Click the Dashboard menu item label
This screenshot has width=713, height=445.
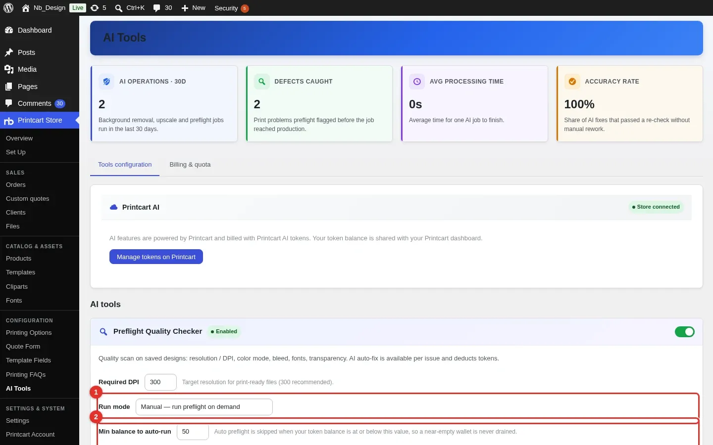pos(35,30)
